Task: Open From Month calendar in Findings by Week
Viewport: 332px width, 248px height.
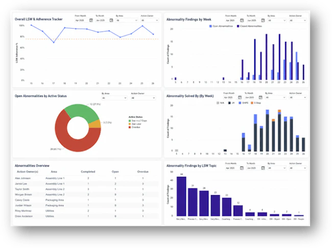Action: [x=242, y=20]
